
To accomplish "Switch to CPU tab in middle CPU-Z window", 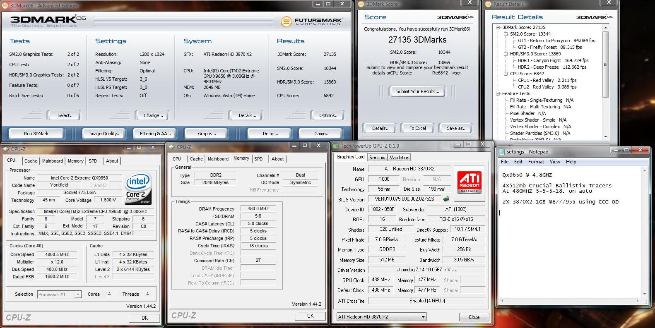I will pos(177,159).
